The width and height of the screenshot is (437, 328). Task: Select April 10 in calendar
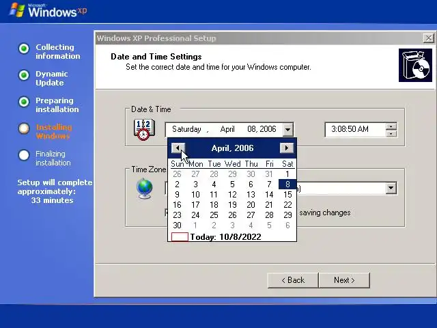[195, 194]
